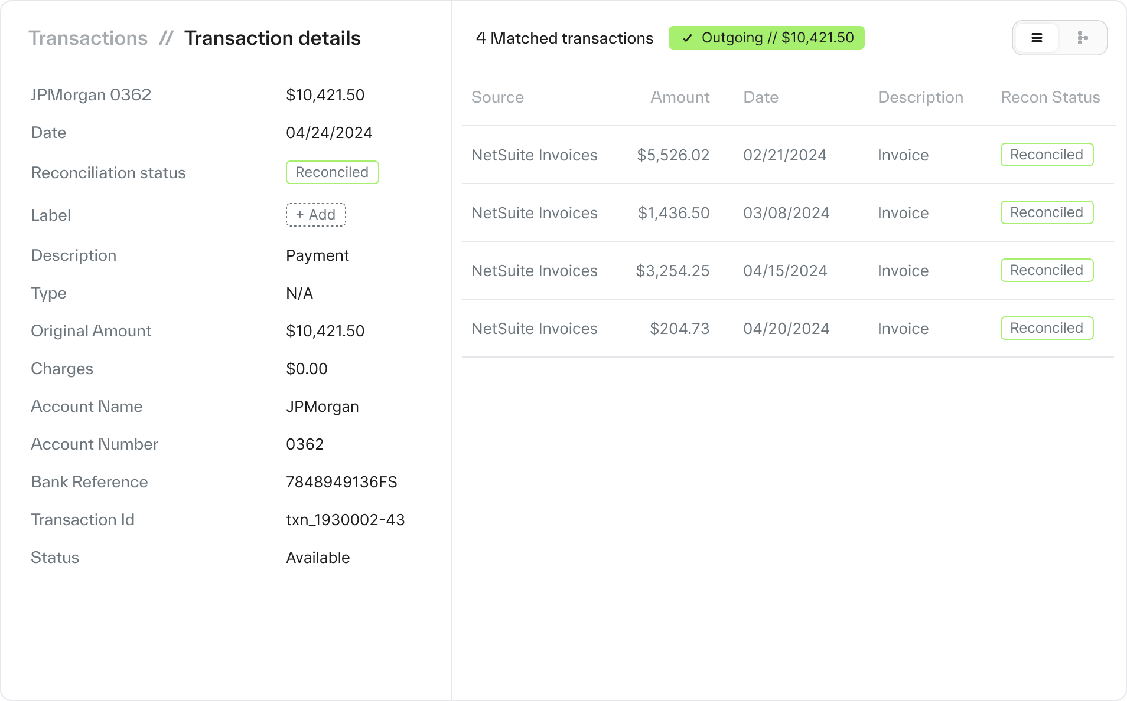
Task: Go back to Transactions breadcrumb
Action: point(88,38)
